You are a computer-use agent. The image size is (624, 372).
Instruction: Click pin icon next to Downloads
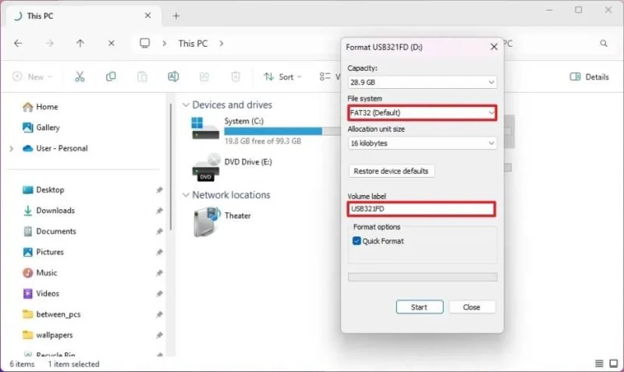coord(159,211)
